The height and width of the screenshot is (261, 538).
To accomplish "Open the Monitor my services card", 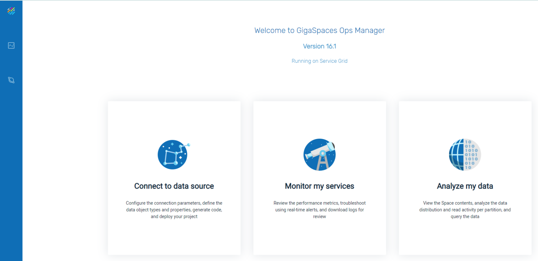I will click(320, 178).
